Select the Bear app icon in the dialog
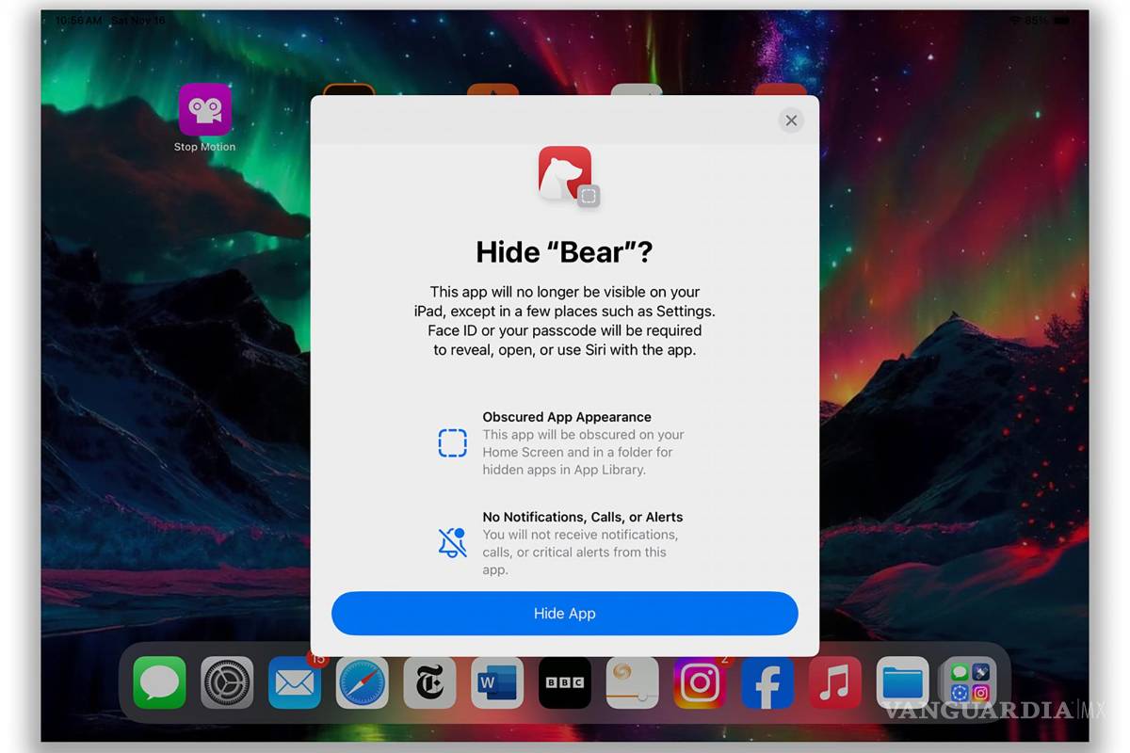The height and width of the screenshot is (753, 1130). pos(565,176)
